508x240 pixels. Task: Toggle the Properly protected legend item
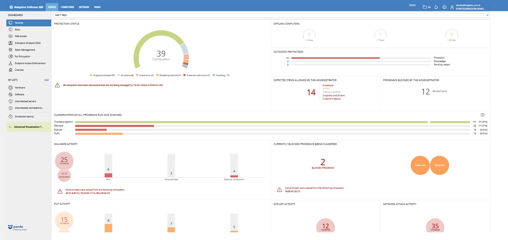click(x=102, y=75)
